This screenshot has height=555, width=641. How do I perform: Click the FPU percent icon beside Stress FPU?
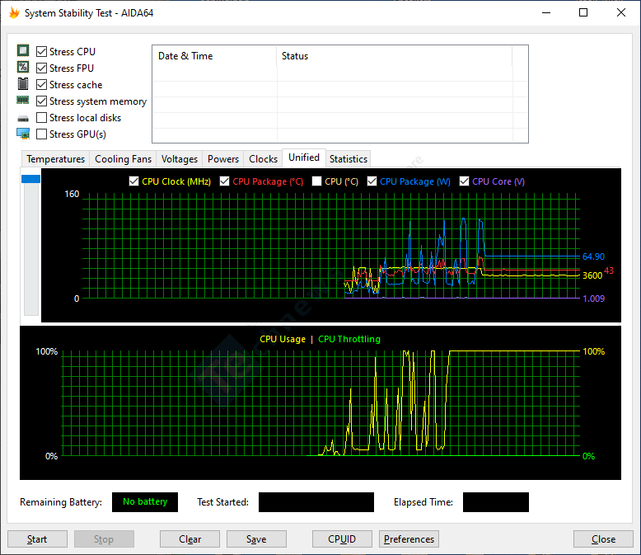point(23,67)
